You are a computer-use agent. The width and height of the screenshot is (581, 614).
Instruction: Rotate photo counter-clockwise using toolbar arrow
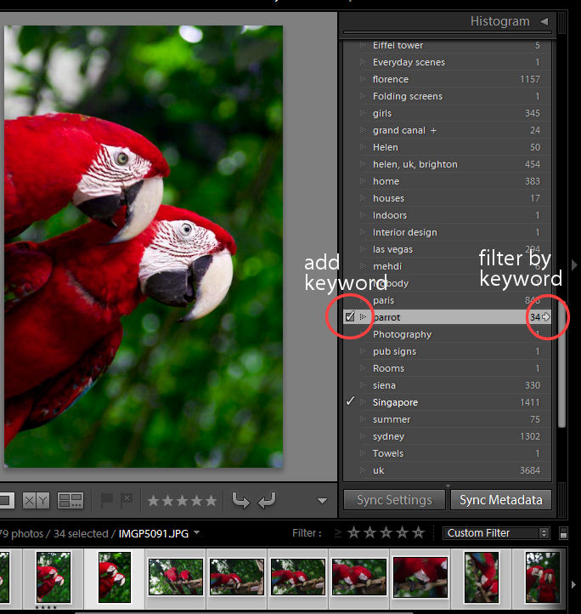(240, 500)
